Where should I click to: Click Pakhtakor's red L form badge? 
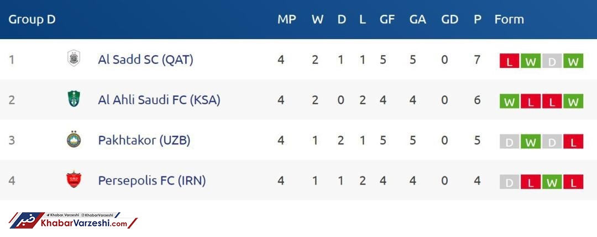[573, 142]
